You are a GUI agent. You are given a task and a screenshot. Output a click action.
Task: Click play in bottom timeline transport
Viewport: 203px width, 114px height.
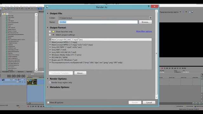tap(36, 106)
